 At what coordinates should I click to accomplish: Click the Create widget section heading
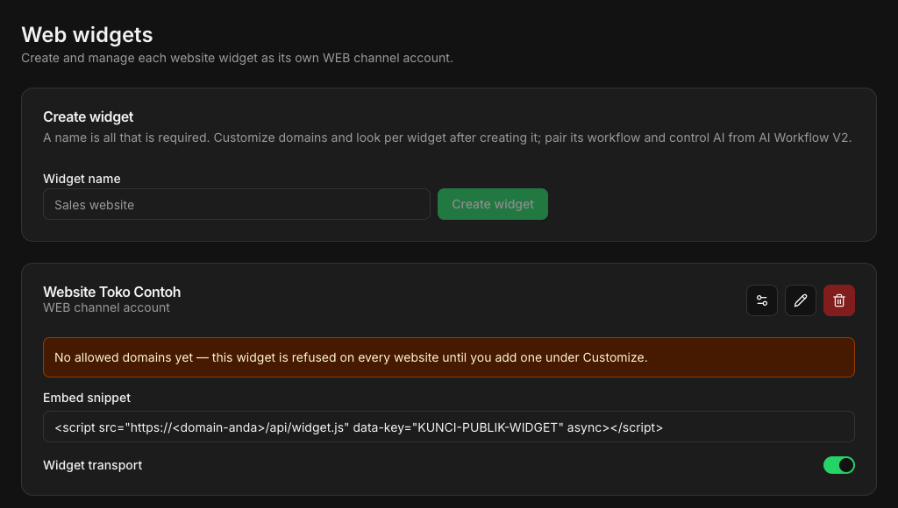pos(89,116)
